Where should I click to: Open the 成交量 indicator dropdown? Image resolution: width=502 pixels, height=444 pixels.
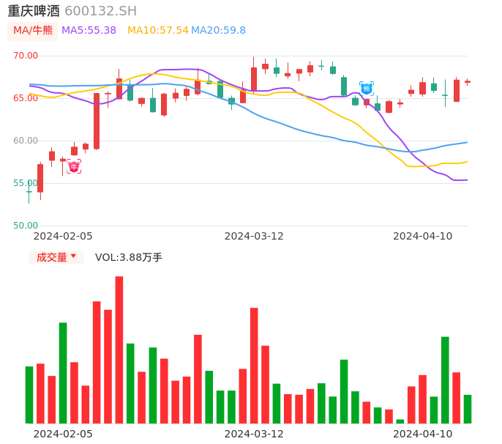[56, 257]
